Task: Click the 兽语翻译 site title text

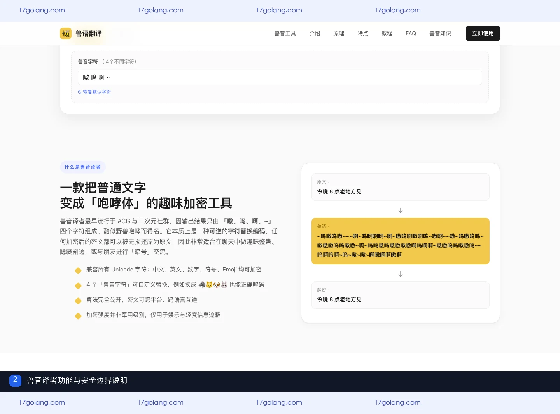Action: click(x=89, y=33)
